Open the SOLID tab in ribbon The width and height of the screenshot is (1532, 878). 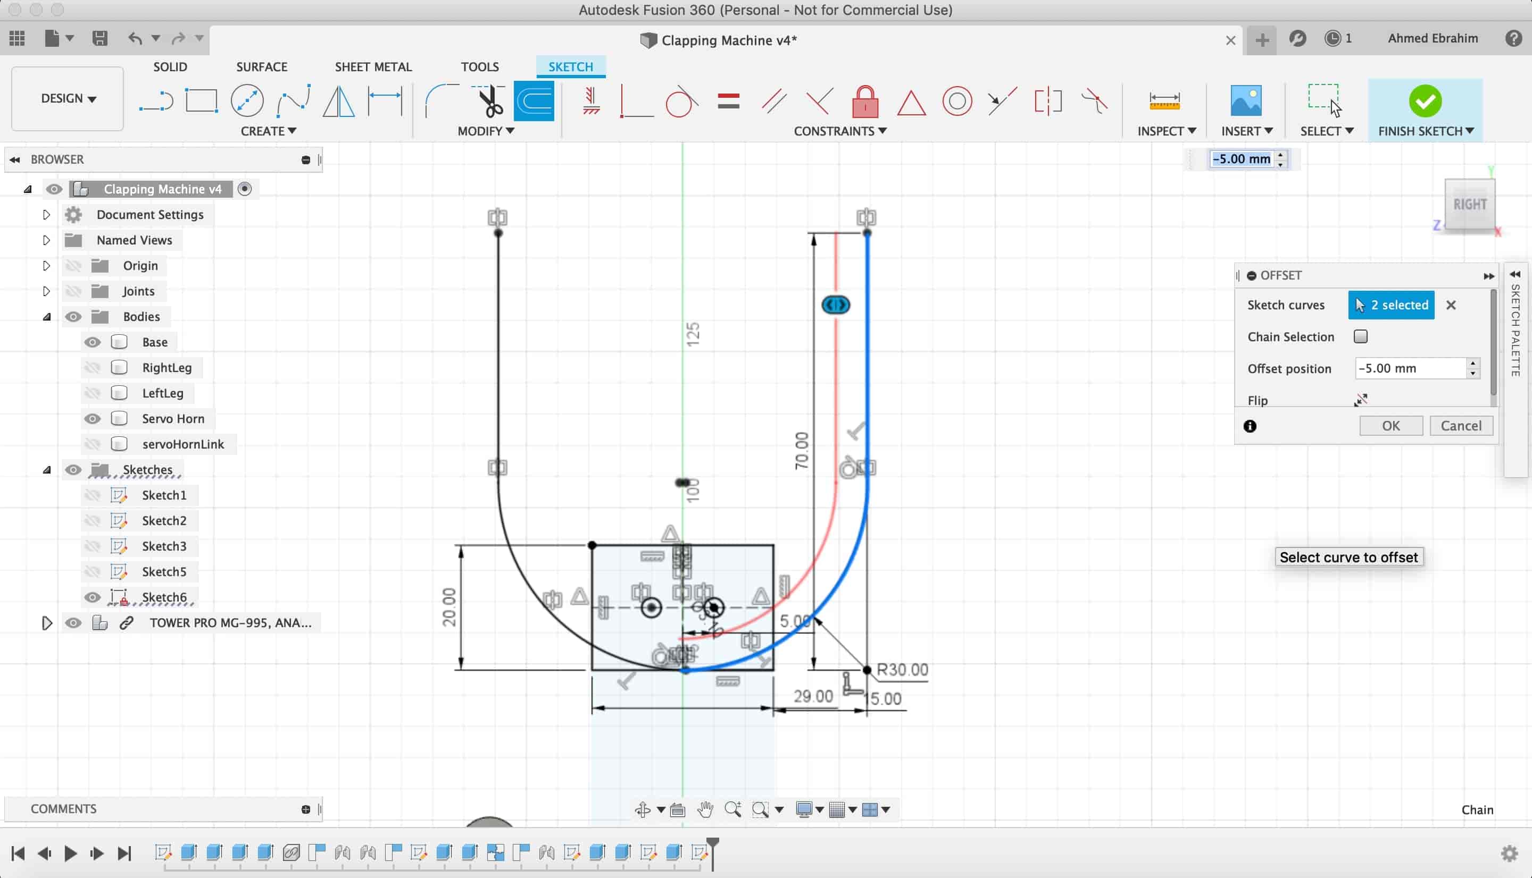coord(169,65)
